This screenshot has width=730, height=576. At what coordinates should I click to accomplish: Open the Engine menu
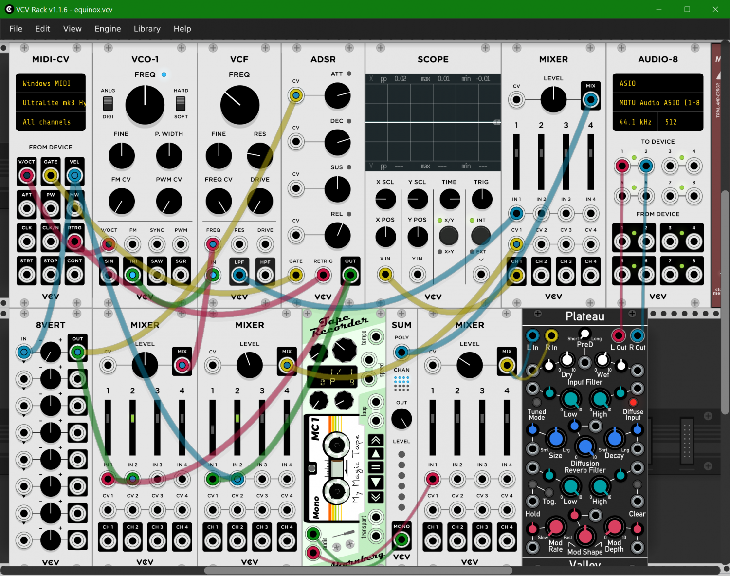[108, 29]
